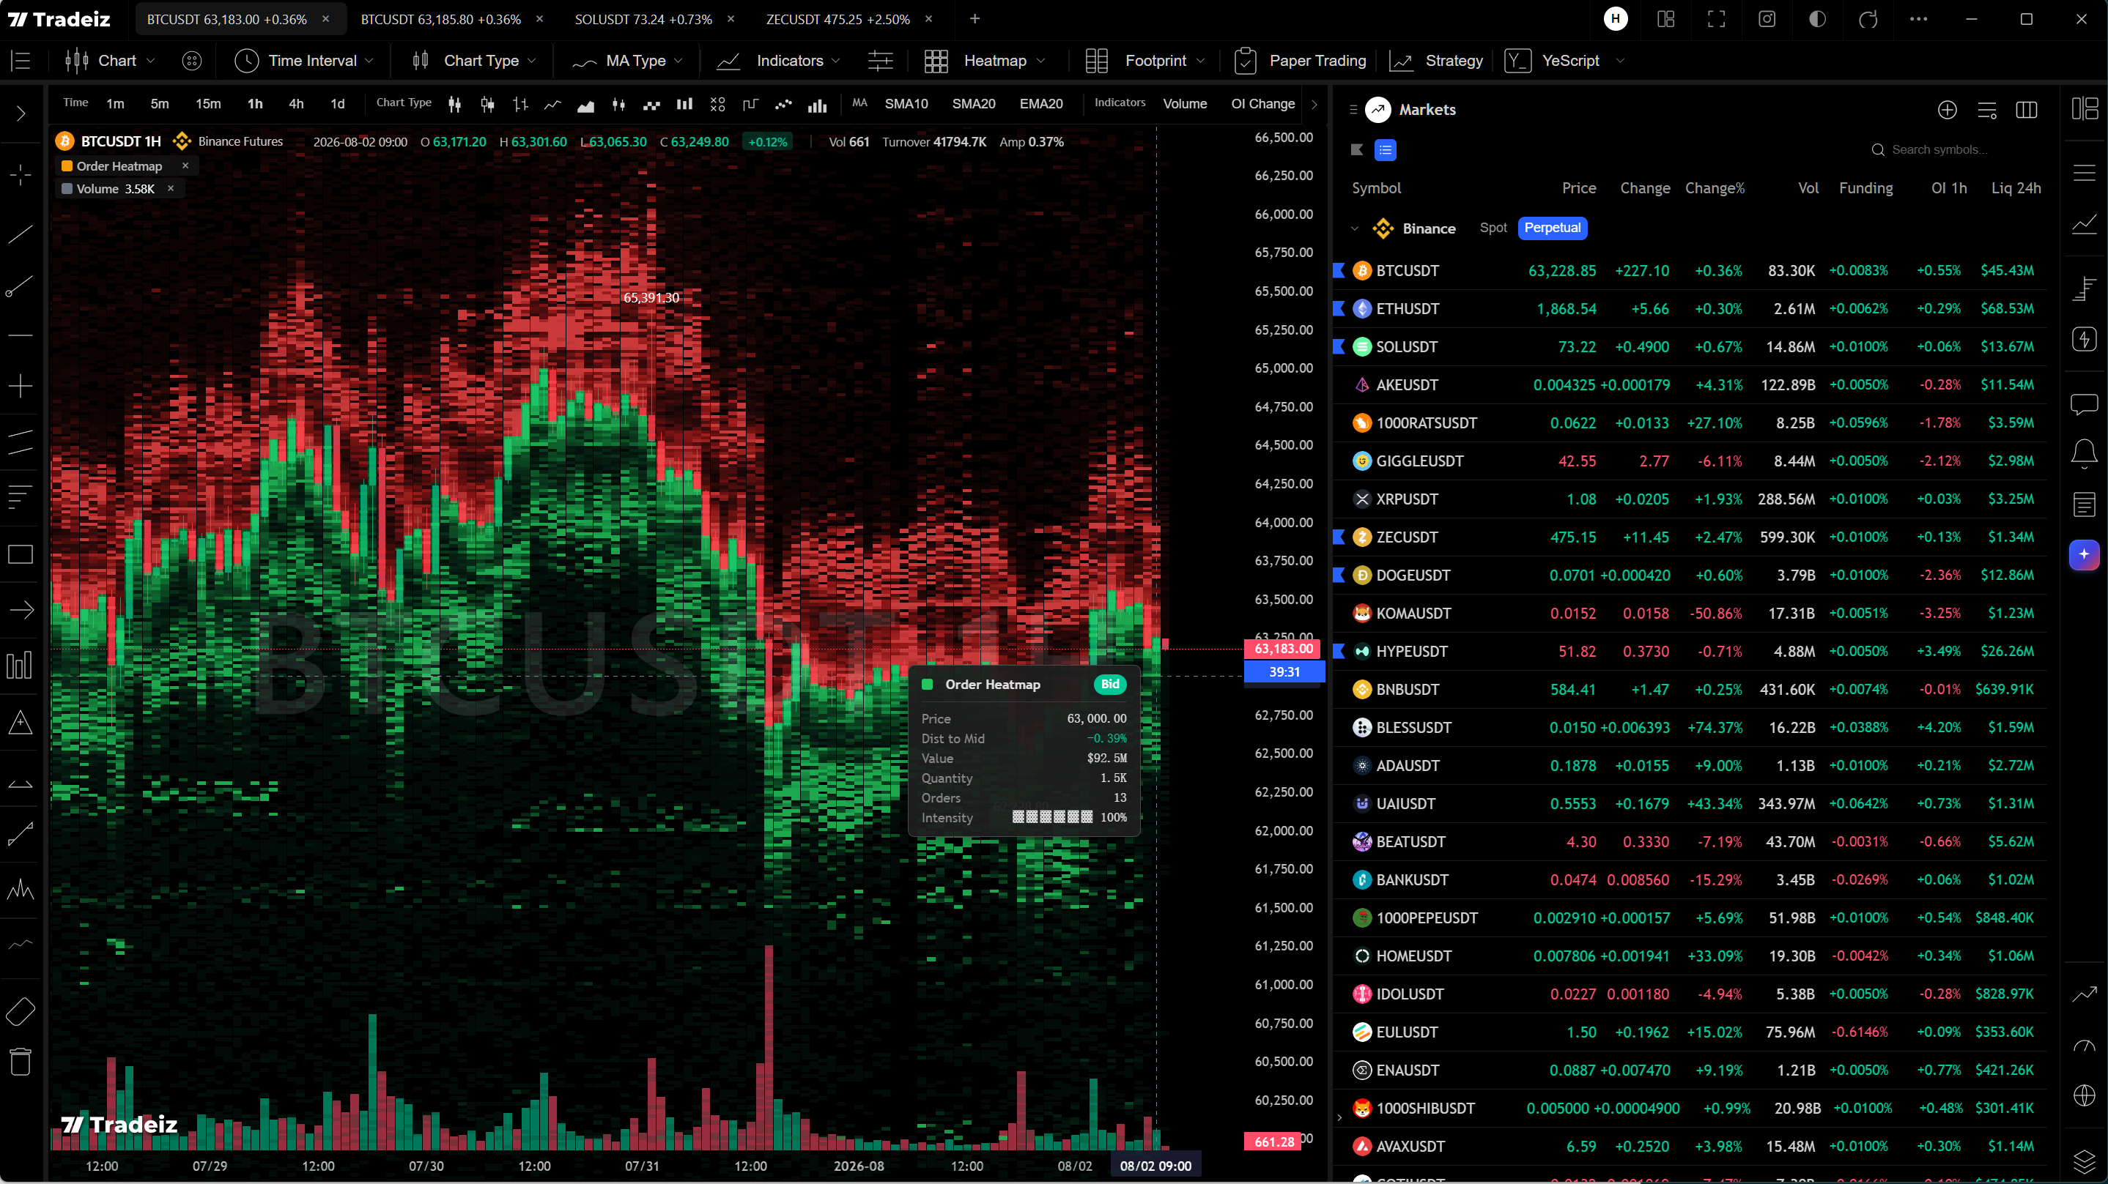Open the Chart dropdown
2108x1184 pixels.
[x=109, y=61]
